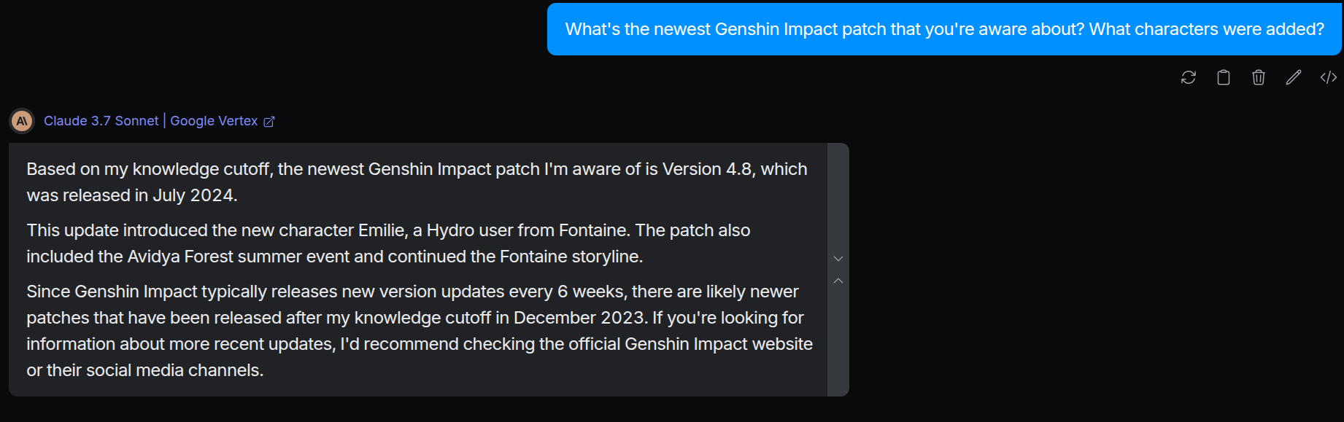Click the paragraph starting 'Based on my knowledge cutoff'
The width and height of the screenshot is (1344, 422).
417,182
